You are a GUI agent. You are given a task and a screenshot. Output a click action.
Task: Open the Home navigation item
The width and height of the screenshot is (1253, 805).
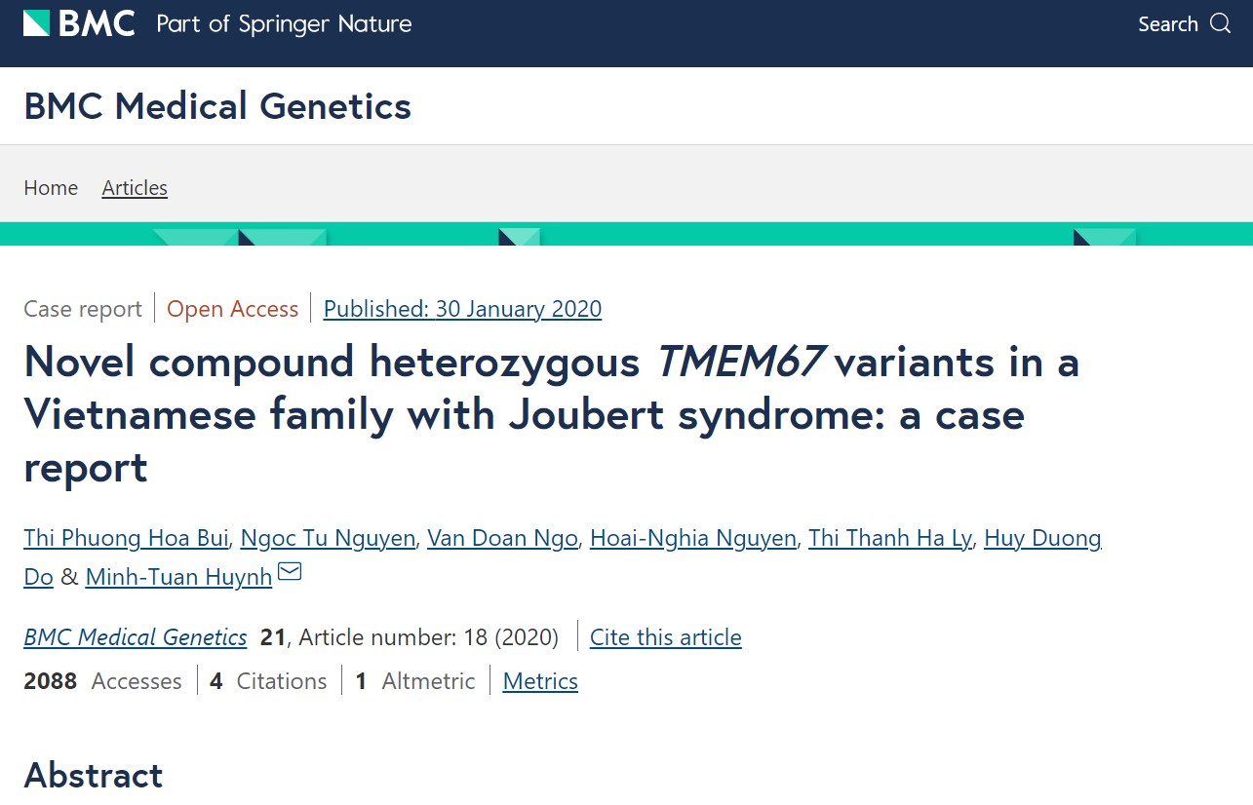51,188
